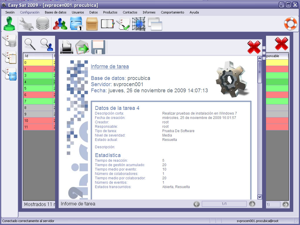Click the sidebar checklist with clipboard icon

[9, 57]
